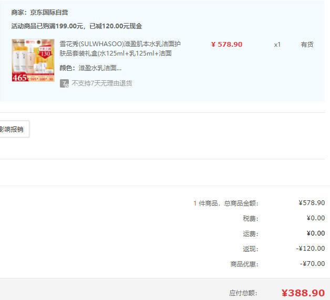Image resolution: width=330 pixels, height=300 pixels.
Task: Click the 总商品金额 label
Action: (241, 203)
